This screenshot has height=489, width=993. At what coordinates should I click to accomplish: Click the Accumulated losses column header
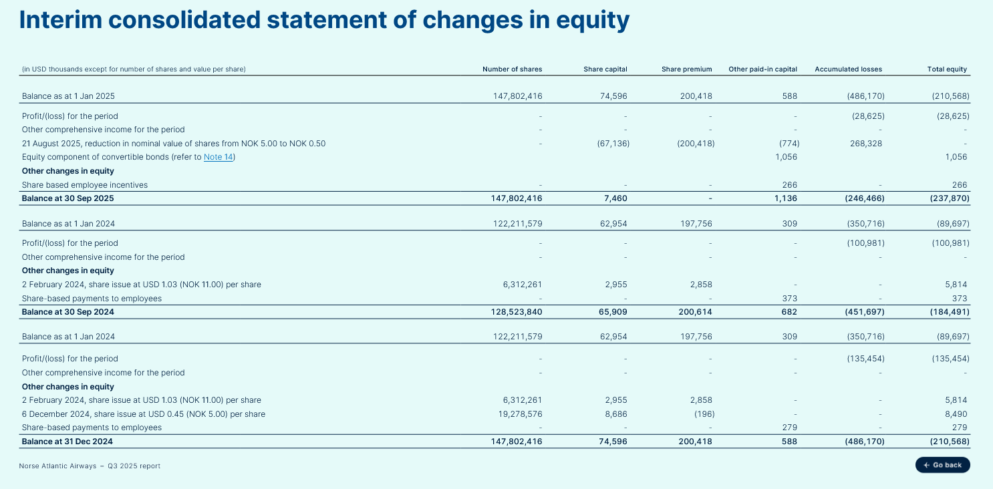[848, 69]
